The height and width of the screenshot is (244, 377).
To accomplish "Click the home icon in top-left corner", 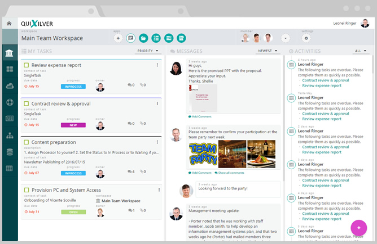I will coord(9,23).
